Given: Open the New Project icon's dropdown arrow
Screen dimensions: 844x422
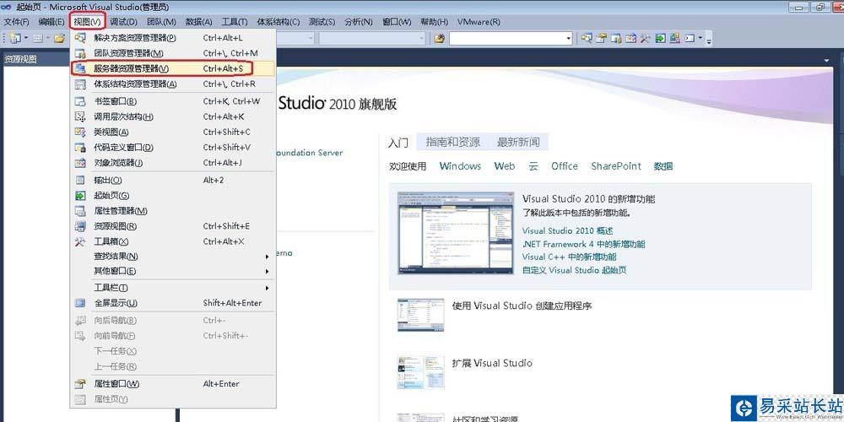Looking at the screenshot, I should pos(25,38).
